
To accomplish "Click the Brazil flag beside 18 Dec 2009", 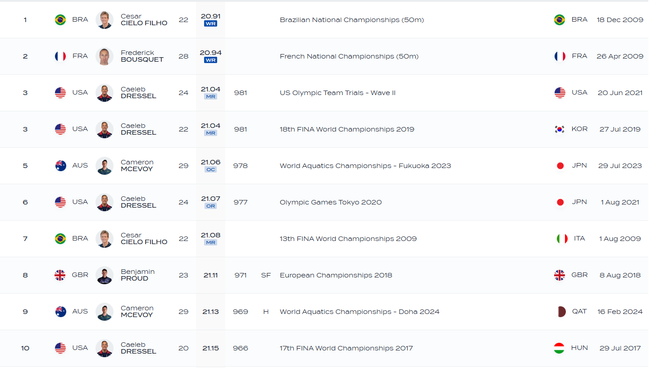I will [x=560, y=20].
